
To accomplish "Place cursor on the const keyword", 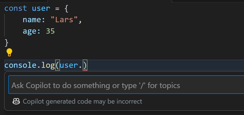I will tap(16, 8).
